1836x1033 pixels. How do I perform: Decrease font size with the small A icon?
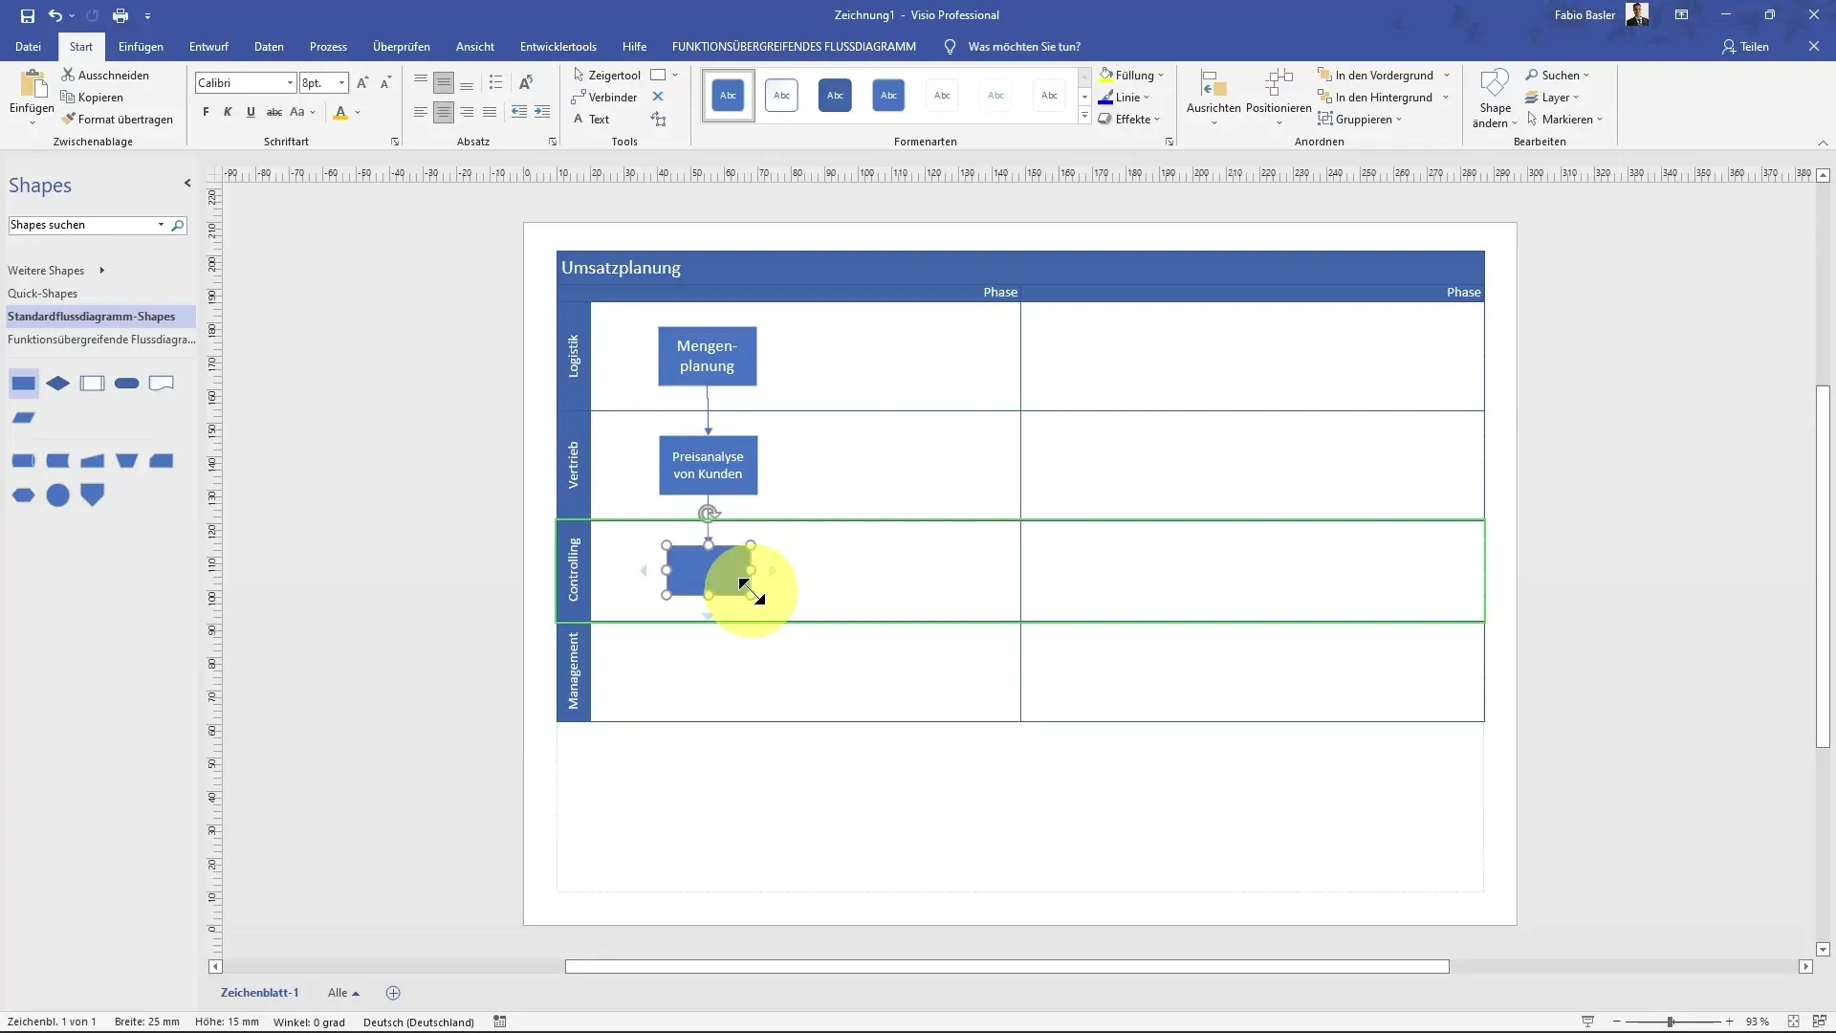[385, 83]
